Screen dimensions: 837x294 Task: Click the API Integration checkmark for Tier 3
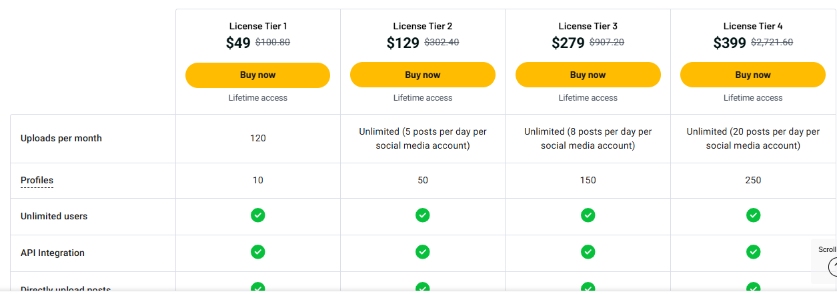(588, 252)
